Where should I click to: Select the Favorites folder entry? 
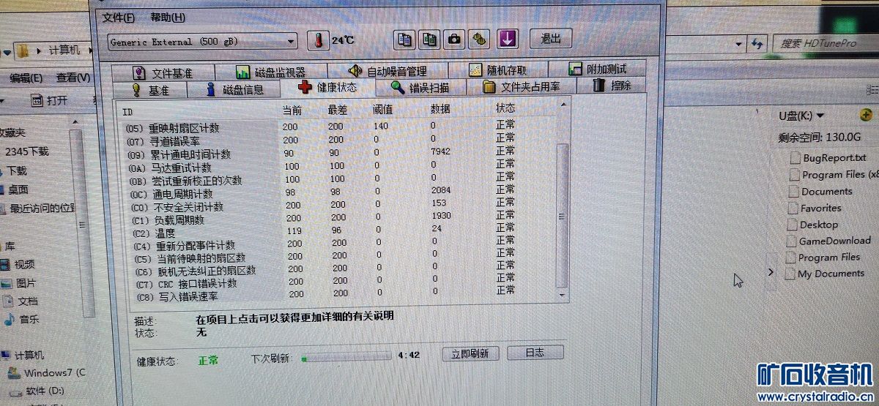pos(814,208)
